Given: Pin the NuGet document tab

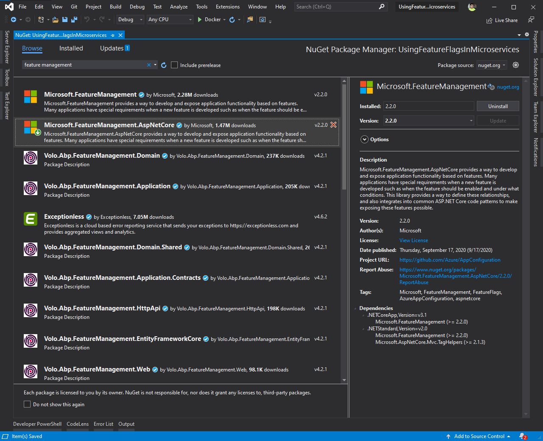Looking at the screenshot, I should coord(112,35).
